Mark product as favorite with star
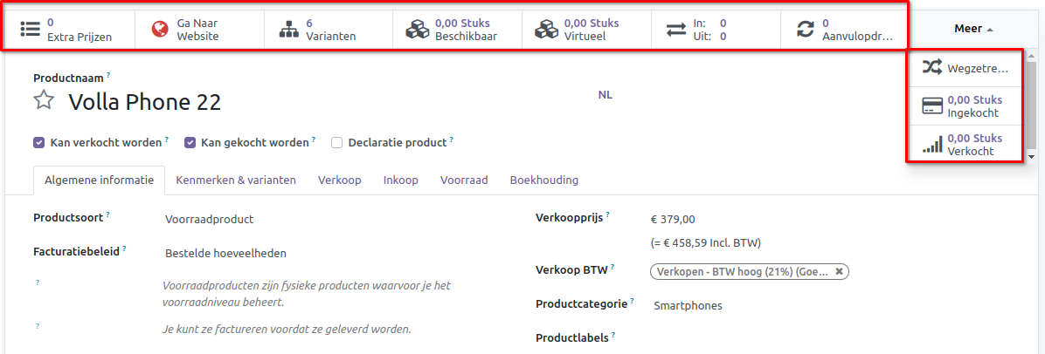 click(44, 100)
